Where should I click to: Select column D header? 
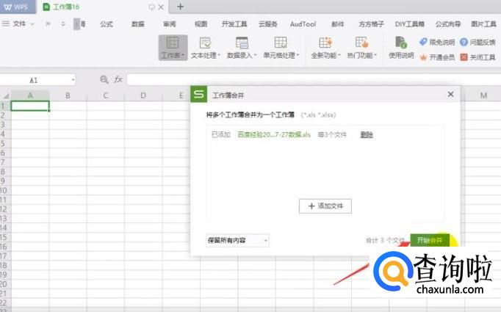point(143,95)
